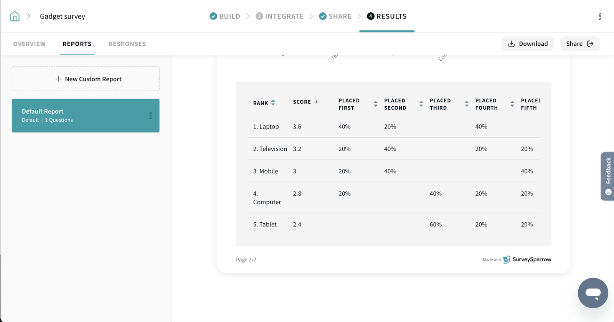Open the three-dot menu at top right
614x322 pixels.
[x=599, y=16]
